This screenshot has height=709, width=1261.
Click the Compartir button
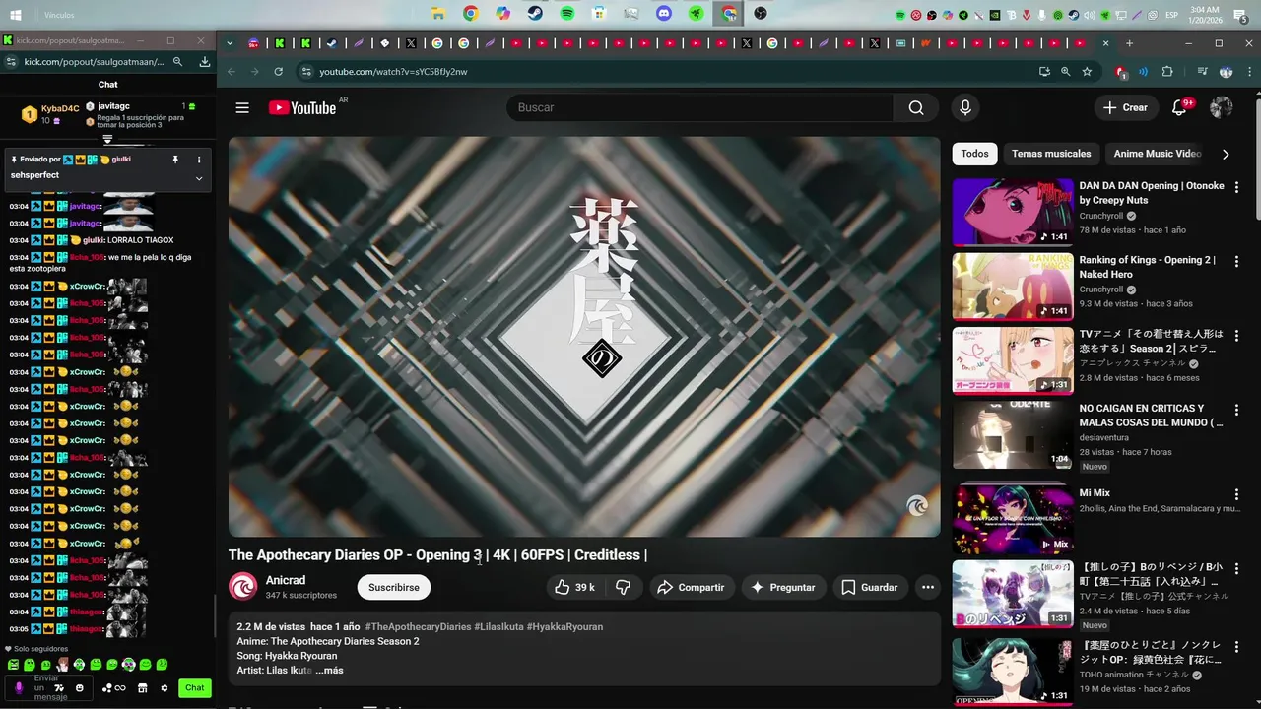click(x=691, y=587)
